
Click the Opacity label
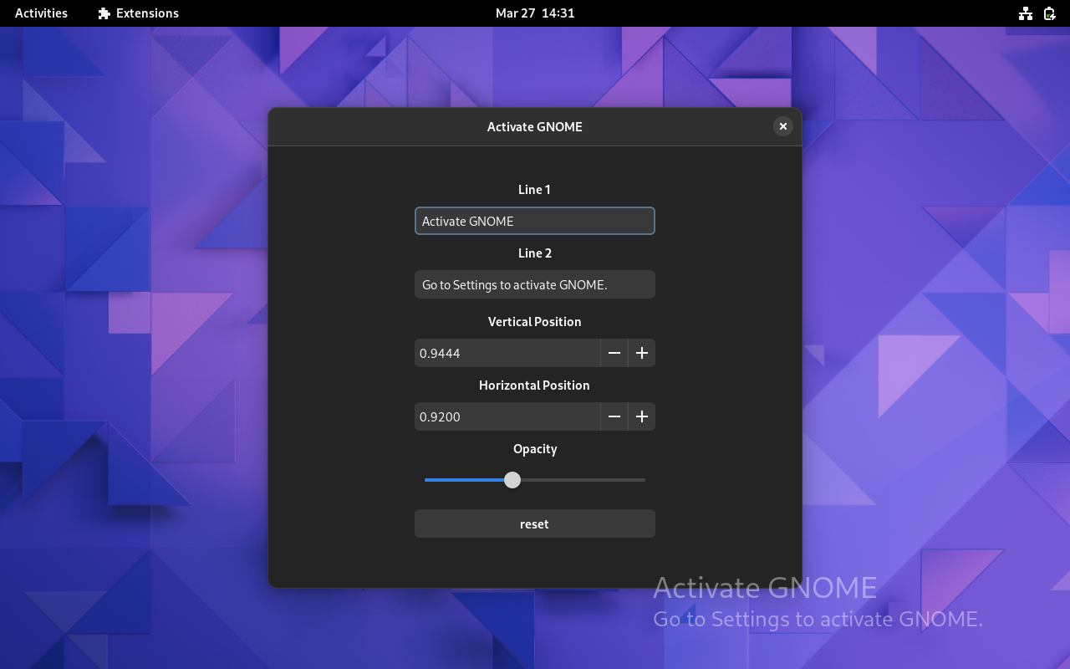(535, 449)
